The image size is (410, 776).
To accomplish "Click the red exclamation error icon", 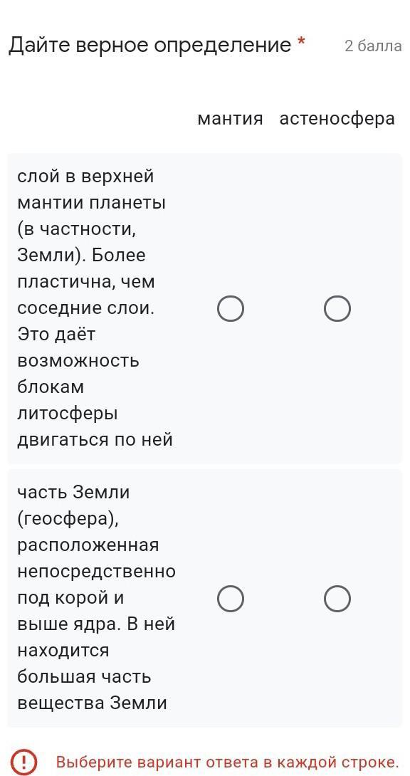I will pos(23,762).
